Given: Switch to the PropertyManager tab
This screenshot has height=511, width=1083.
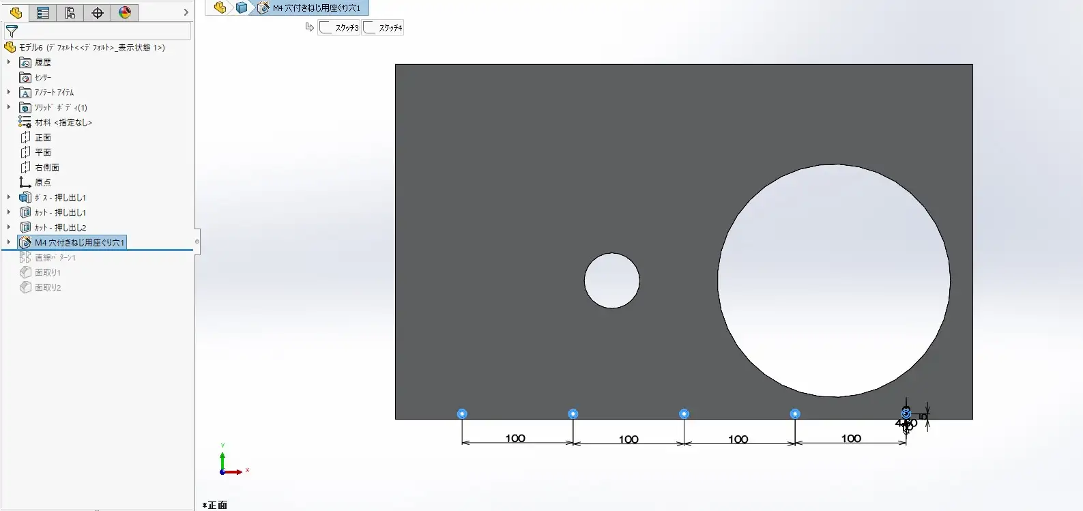Looking at the screenshot, I should [43, 13].
